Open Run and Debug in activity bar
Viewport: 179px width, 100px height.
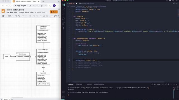click(63, 19)
